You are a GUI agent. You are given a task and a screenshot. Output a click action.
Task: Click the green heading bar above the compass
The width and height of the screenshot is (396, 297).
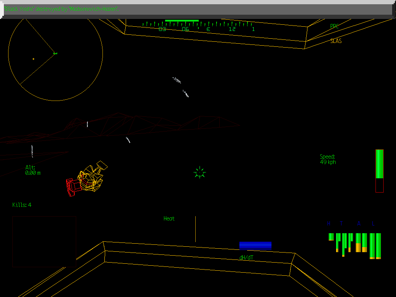point(182,20)
